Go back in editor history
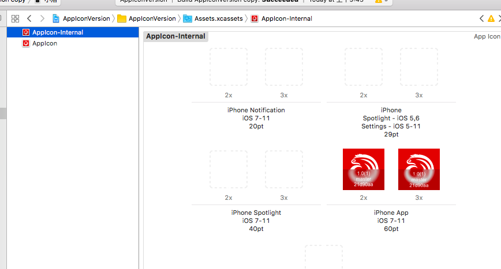Image resolution: width=501 pixels, height=269 pixels. click(29, 18)
